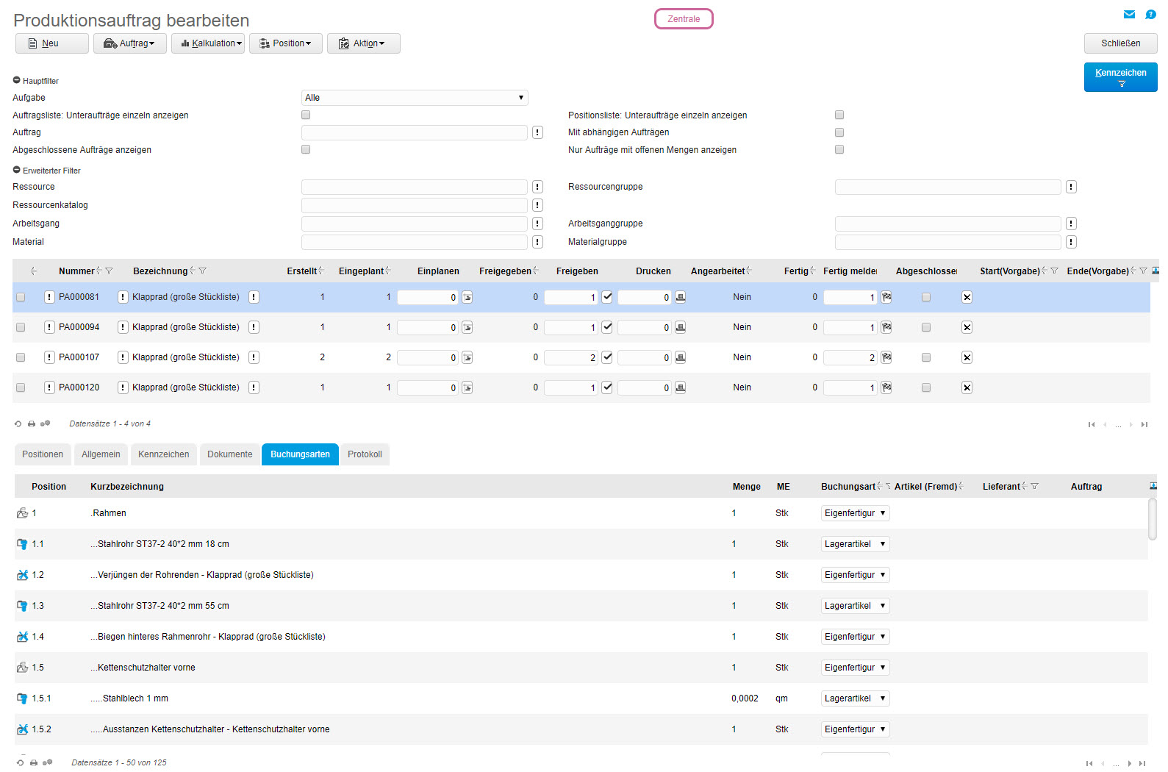Click the print icon for PA000081

tap(681, 297)
